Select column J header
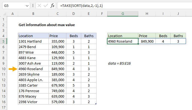 point(178,14)
